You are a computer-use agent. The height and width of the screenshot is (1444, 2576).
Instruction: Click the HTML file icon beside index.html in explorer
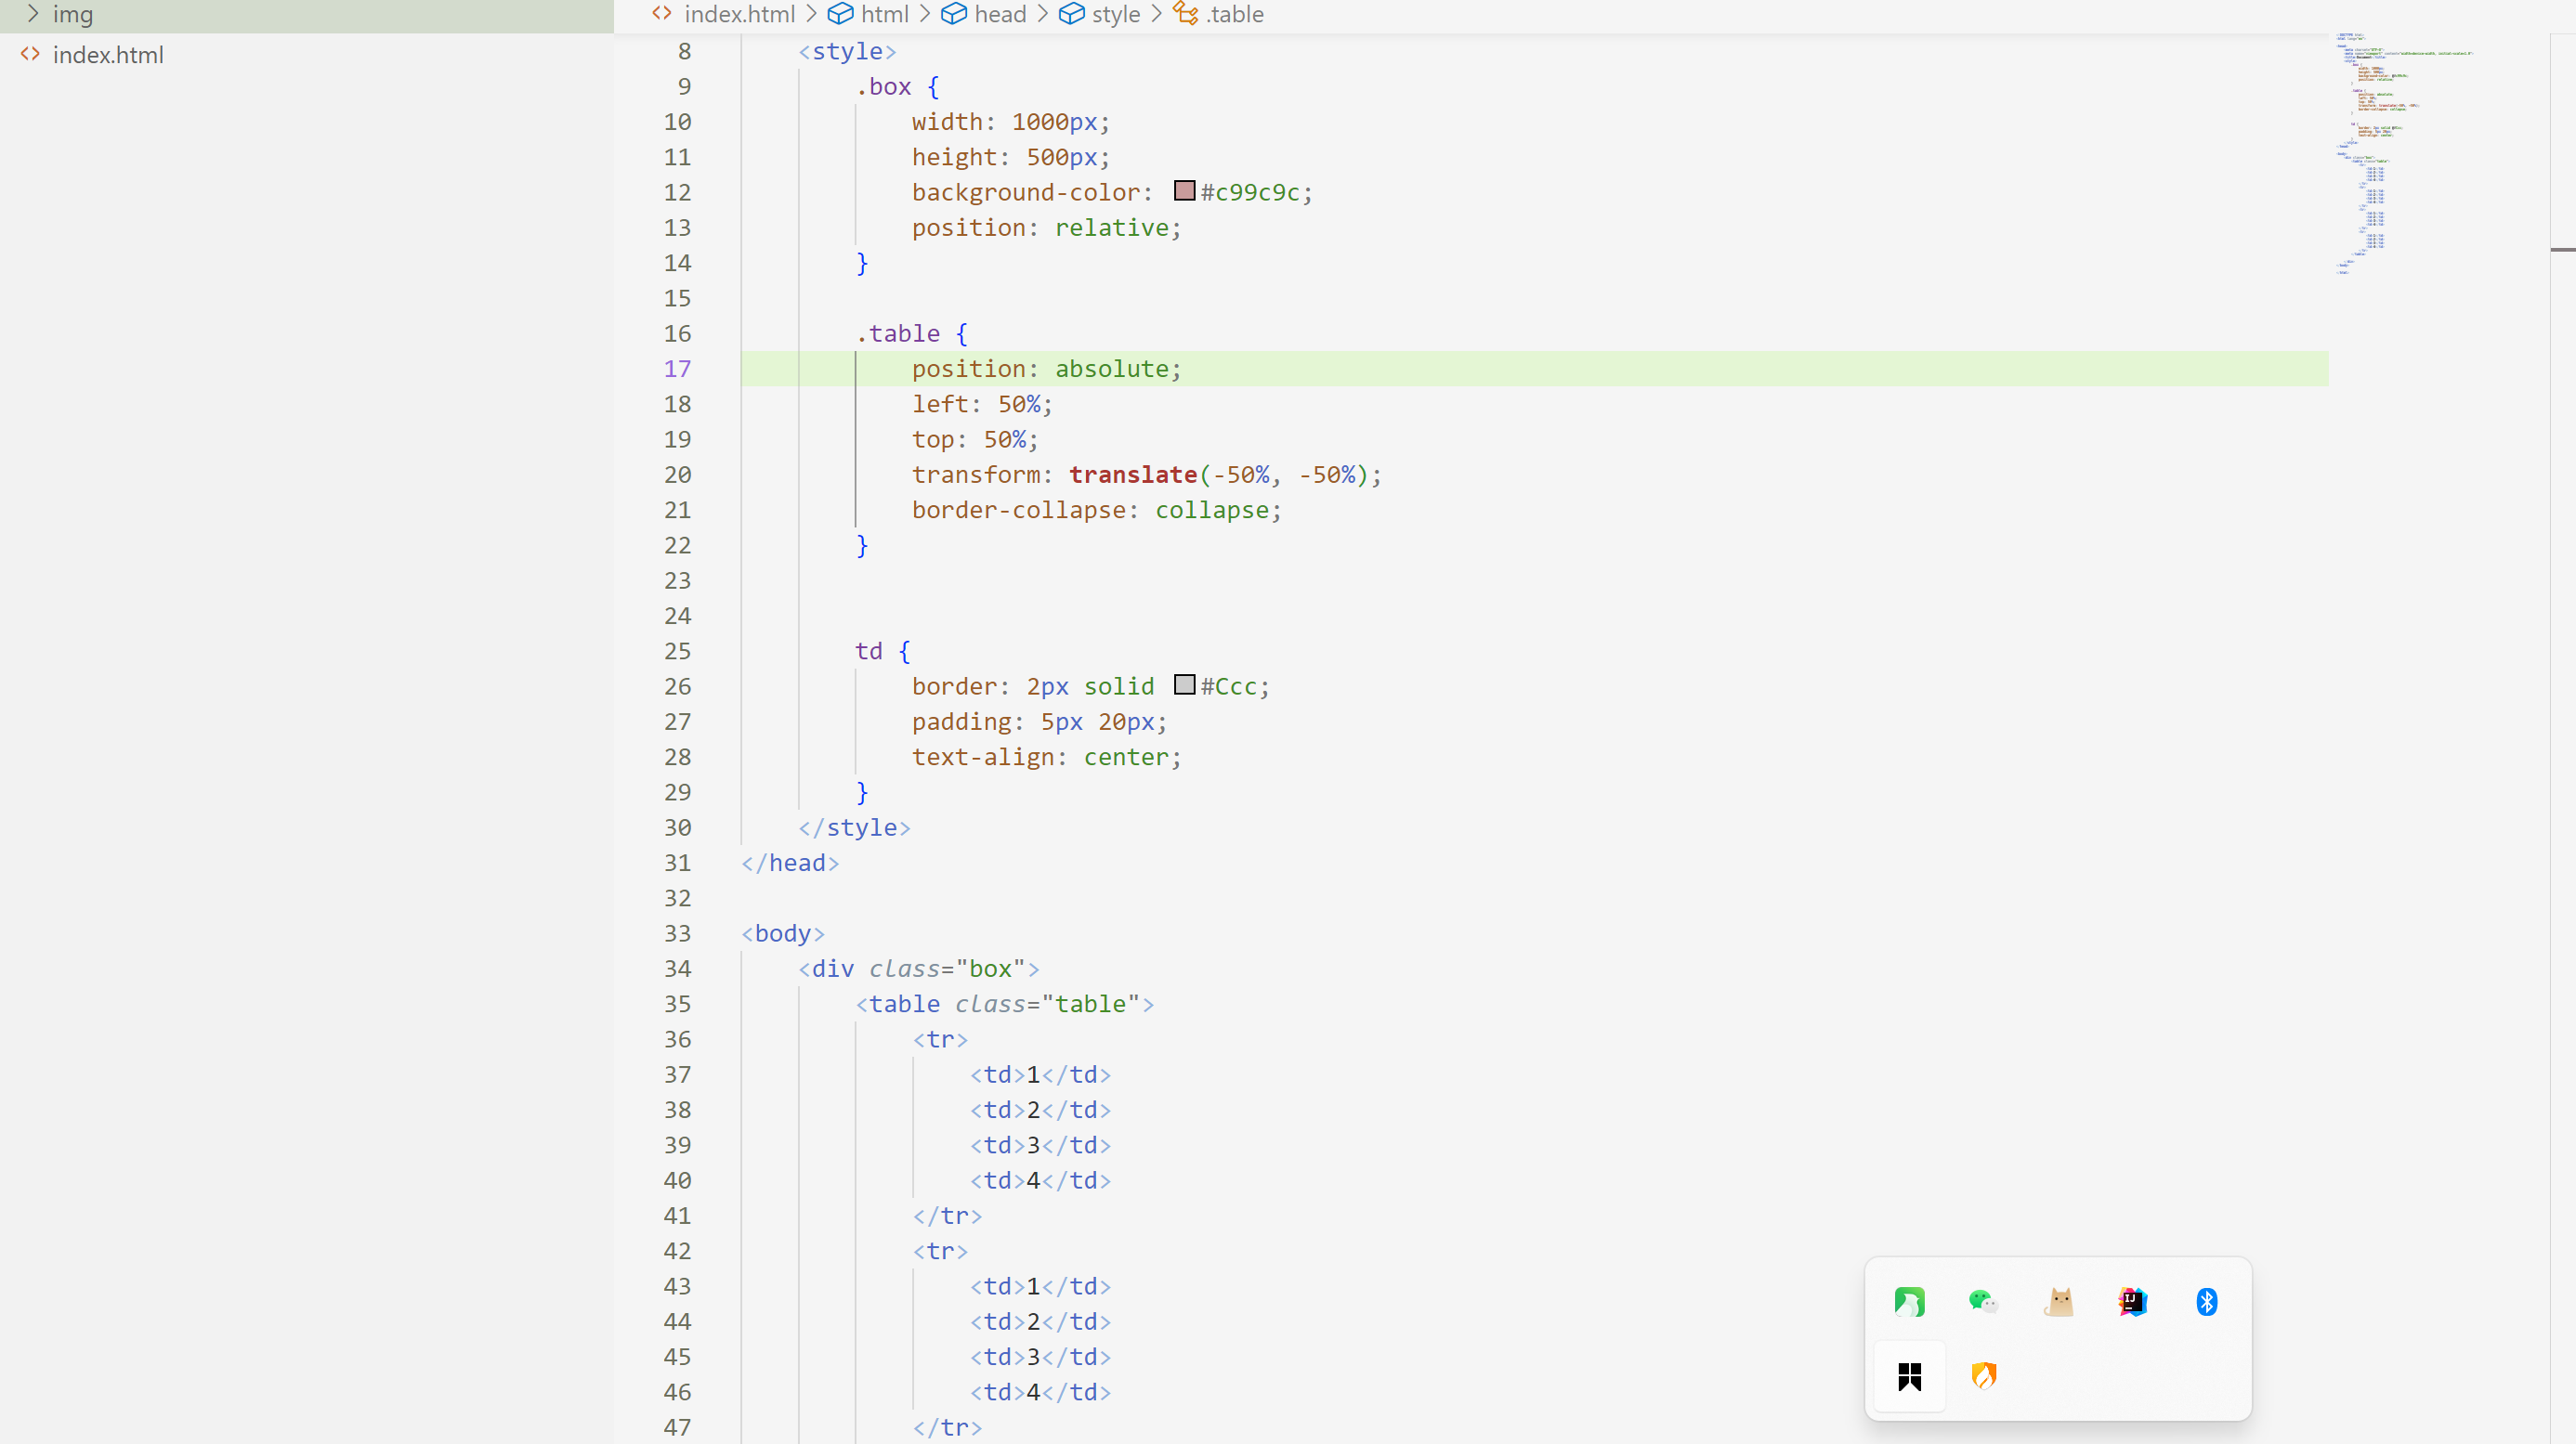pyautogui.click(x=31, y=54)
